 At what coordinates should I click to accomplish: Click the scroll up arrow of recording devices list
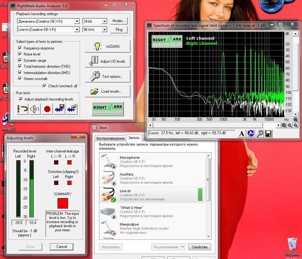(x=208, y=156)
